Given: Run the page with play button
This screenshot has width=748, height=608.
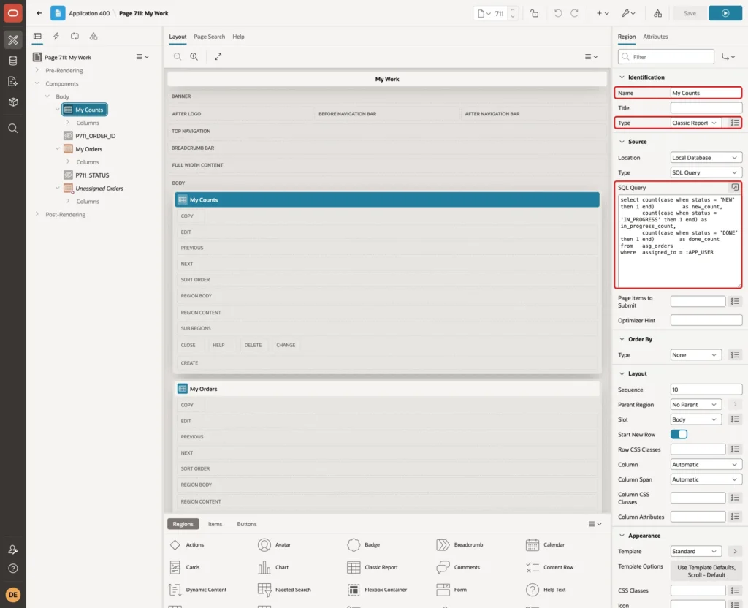Looking at the screenshot, I should (725, 13).
